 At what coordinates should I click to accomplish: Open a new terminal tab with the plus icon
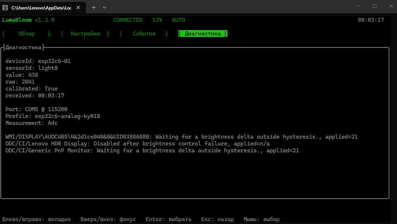(x=94, y=8)
